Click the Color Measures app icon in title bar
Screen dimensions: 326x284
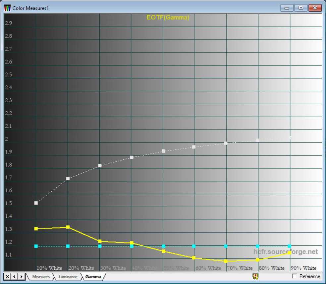tap(7, 8)
